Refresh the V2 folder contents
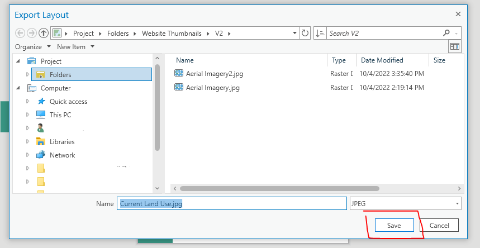 pyautogui.click(x=305, y=33)
